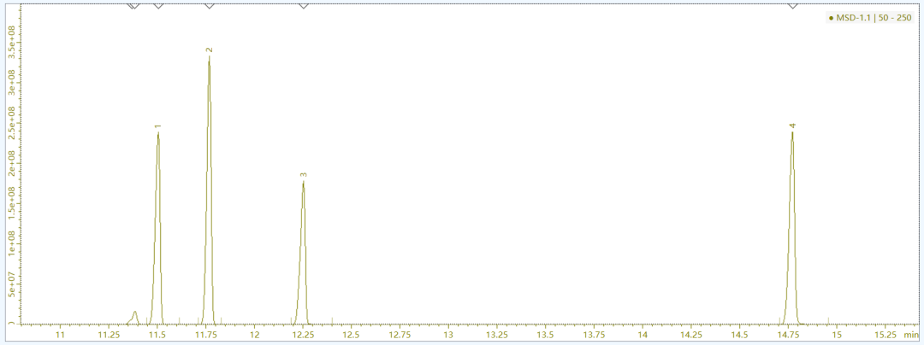Select the peak label number 2
This screenshot has height=345, width=924.
pos(209,50)
